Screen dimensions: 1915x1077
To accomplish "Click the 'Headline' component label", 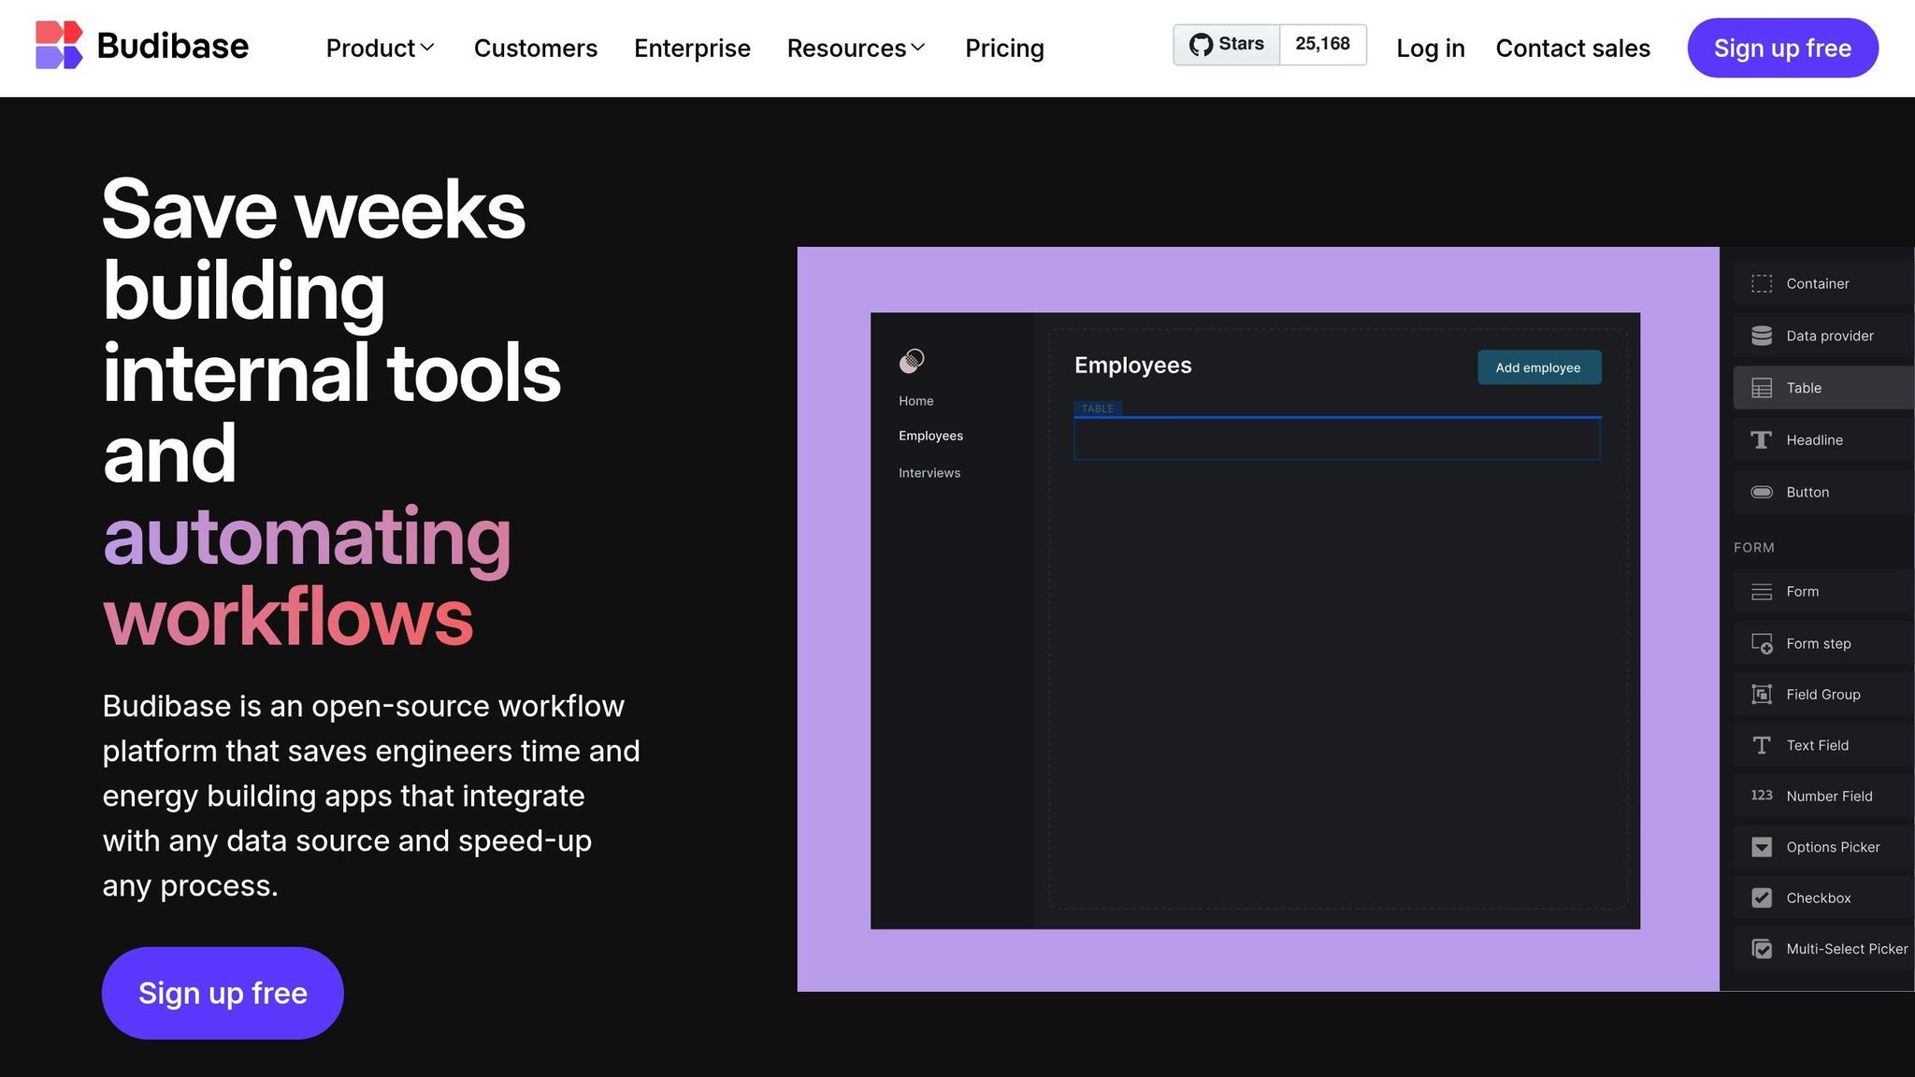I will pyautogui.click(x=1814, y=440).
